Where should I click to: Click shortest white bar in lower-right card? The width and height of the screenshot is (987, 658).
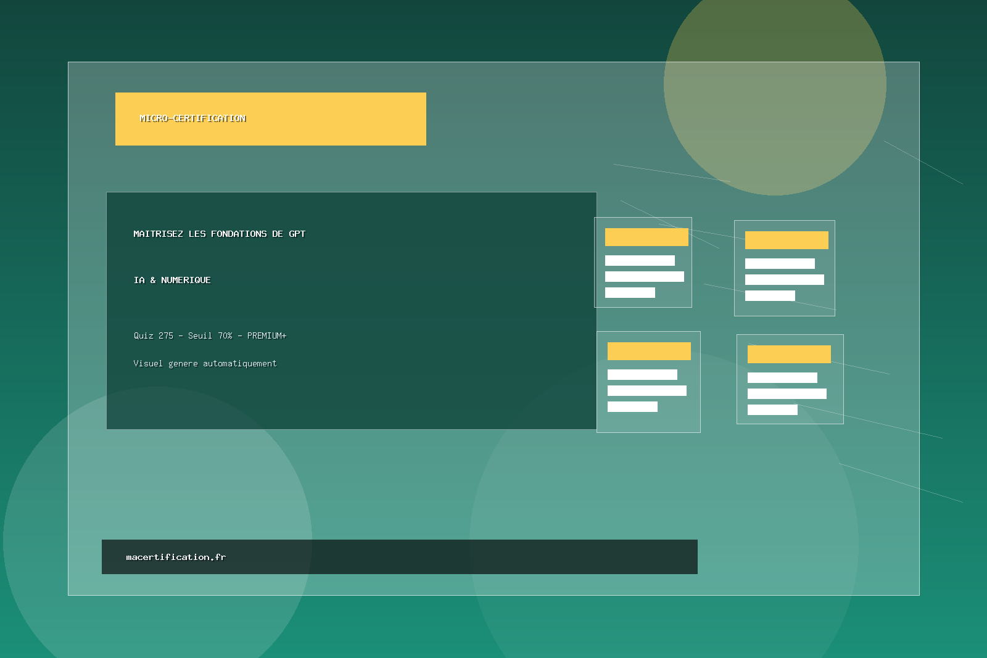(x=772, y=409)
